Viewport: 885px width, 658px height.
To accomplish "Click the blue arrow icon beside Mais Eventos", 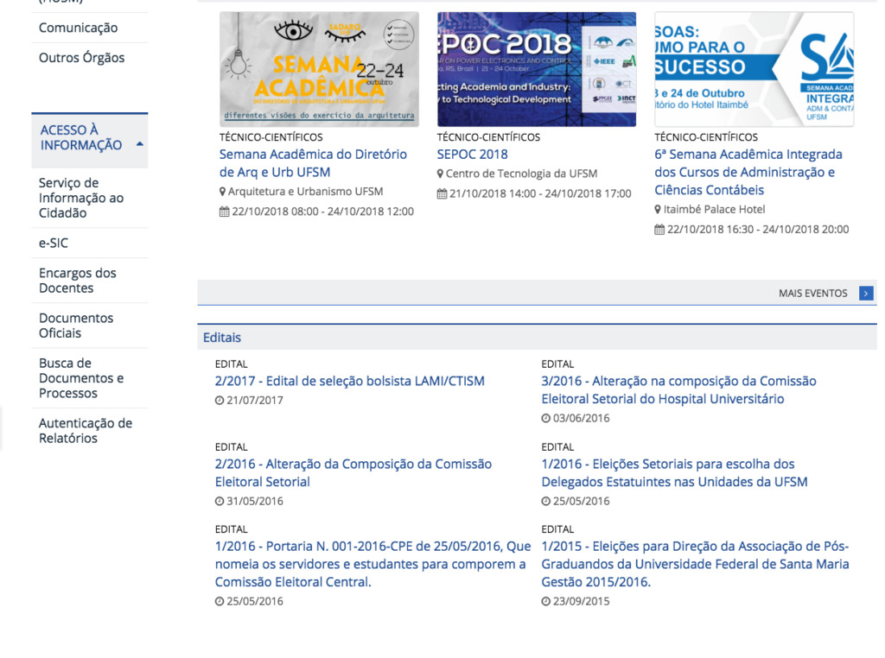I will pos(865,294).
